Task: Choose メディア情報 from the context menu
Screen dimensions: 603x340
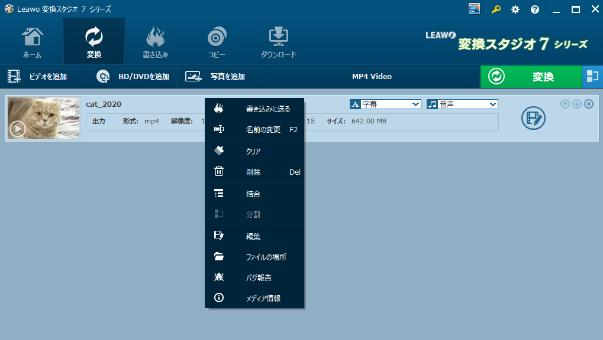Action: point(263,299)
